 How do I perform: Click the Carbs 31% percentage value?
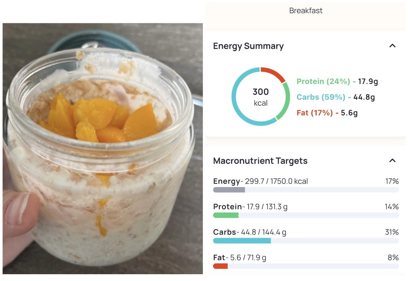tap(392, 232)
